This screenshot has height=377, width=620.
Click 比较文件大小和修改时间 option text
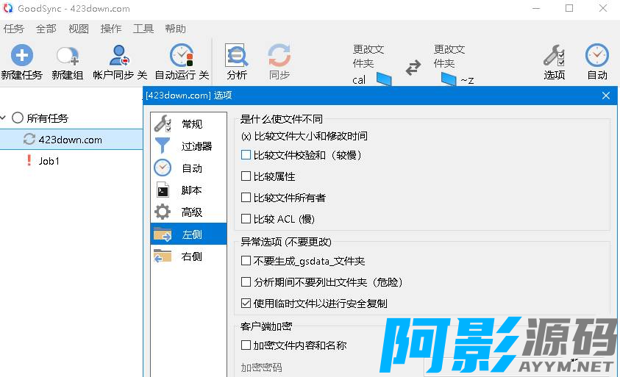pyautogui.click(x=311, y=137)
